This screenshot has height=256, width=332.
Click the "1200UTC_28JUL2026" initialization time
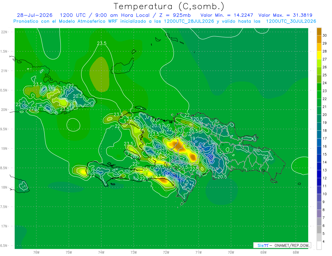point(189,21)
